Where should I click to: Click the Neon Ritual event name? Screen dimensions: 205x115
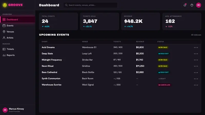(48, 66)
